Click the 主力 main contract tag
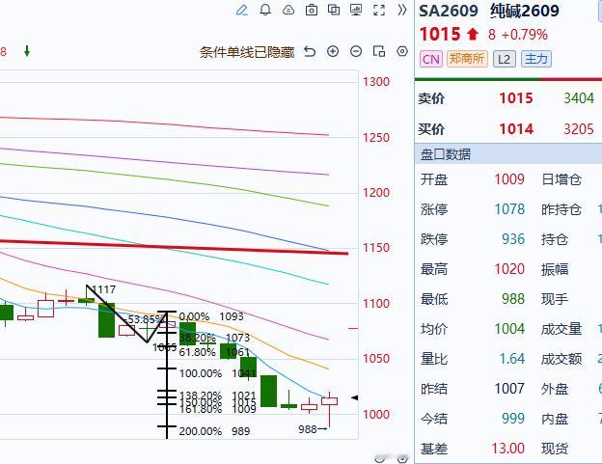 coord(536,59)
